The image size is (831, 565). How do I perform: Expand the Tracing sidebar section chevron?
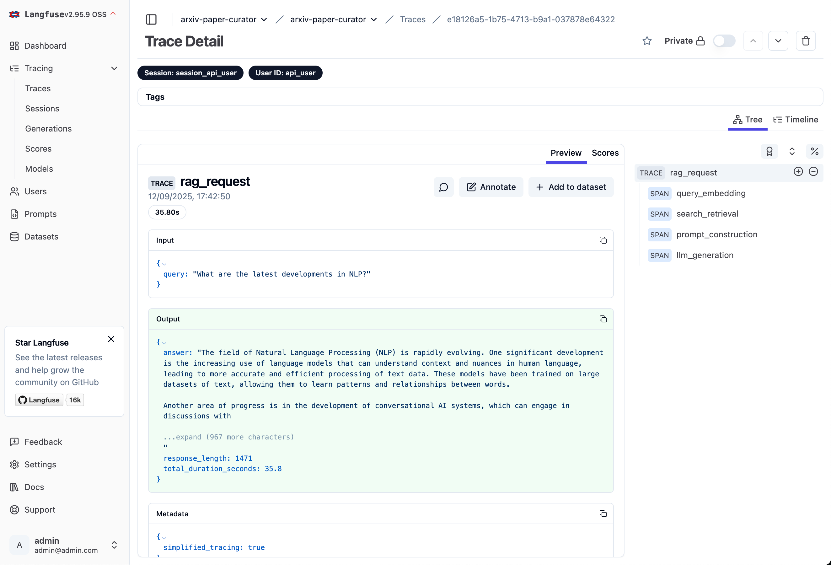114,68
